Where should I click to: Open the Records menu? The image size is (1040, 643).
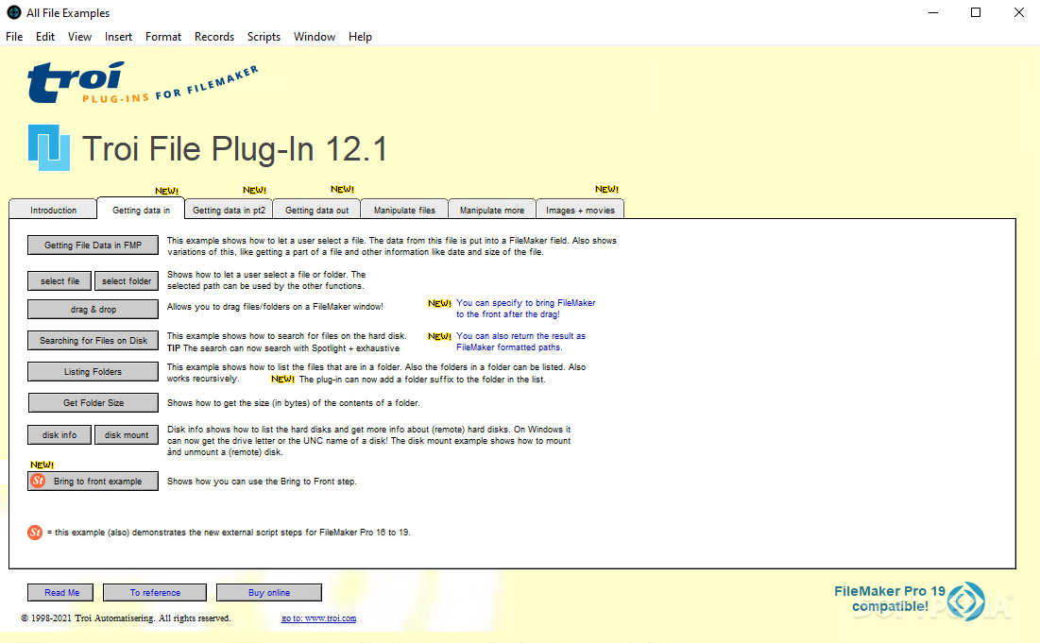(214, 37)
